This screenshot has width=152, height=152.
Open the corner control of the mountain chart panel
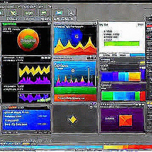pyautogui.click(x=95, y=23)
